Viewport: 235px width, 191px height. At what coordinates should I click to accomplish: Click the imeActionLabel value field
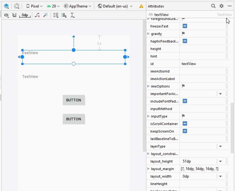[x=203, y=79]
